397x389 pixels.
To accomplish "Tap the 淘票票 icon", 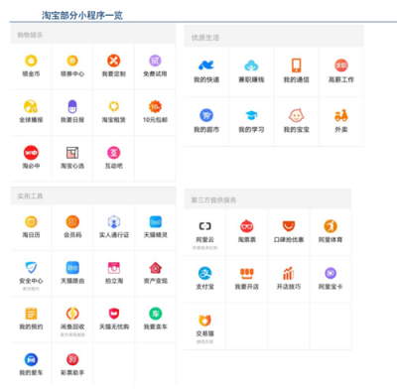I will point(247,226).
